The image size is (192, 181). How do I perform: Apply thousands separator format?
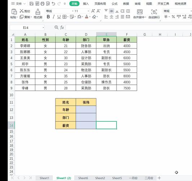pyautogui.click(x=179, y=16)
